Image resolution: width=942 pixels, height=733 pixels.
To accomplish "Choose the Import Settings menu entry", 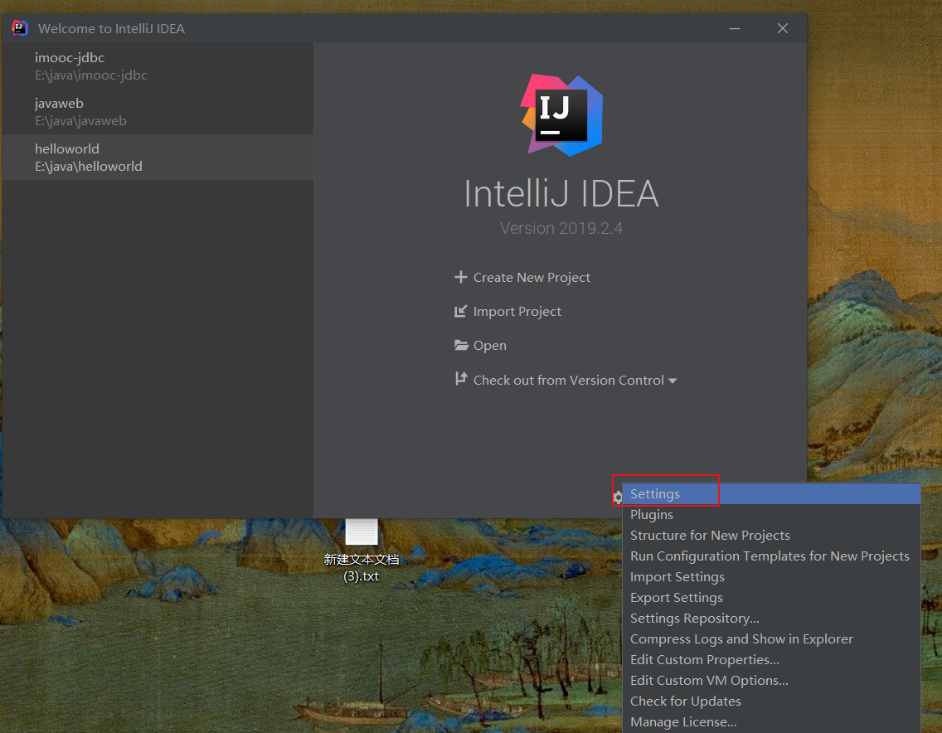I will (771, 577).
